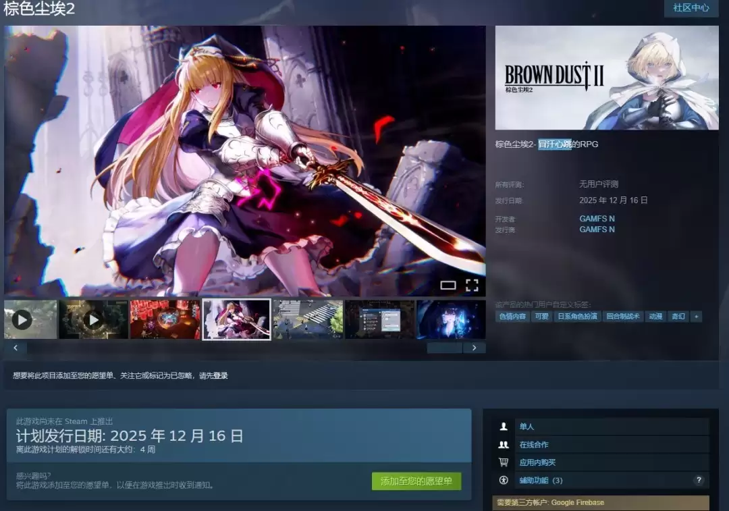Enter fullscreen with the expand icon
Image resolution: width=729 pixels, height=511 pixels.
tap(473, 286)
